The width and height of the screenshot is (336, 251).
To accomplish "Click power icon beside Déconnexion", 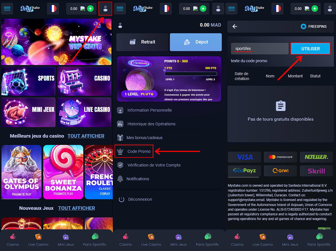I will 122,199.
